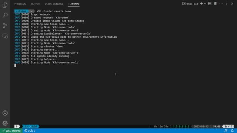Click the 'Created image volume k3d-demo-images' line
This screenshot has width=237, height=133.
point(49,21)
